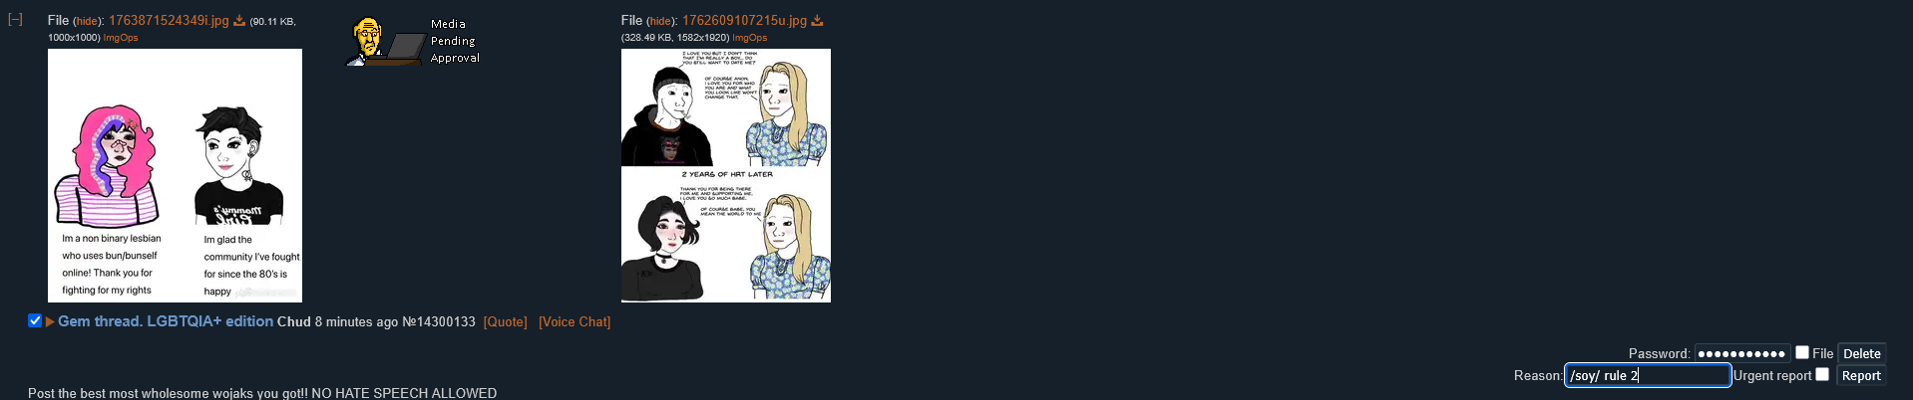Image resolution: width=1913 pixels, height=400 pixels.
Task: Expand the pink-haired wojak thumbnail
Action: 175,176
